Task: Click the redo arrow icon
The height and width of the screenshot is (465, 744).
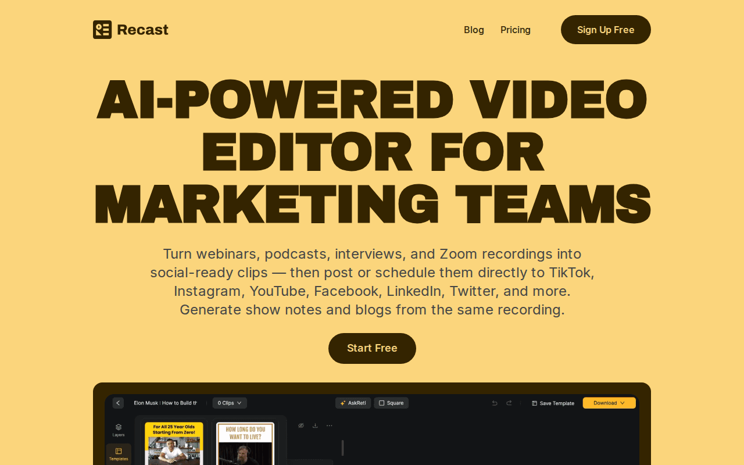Action: (x=509, y=403)
